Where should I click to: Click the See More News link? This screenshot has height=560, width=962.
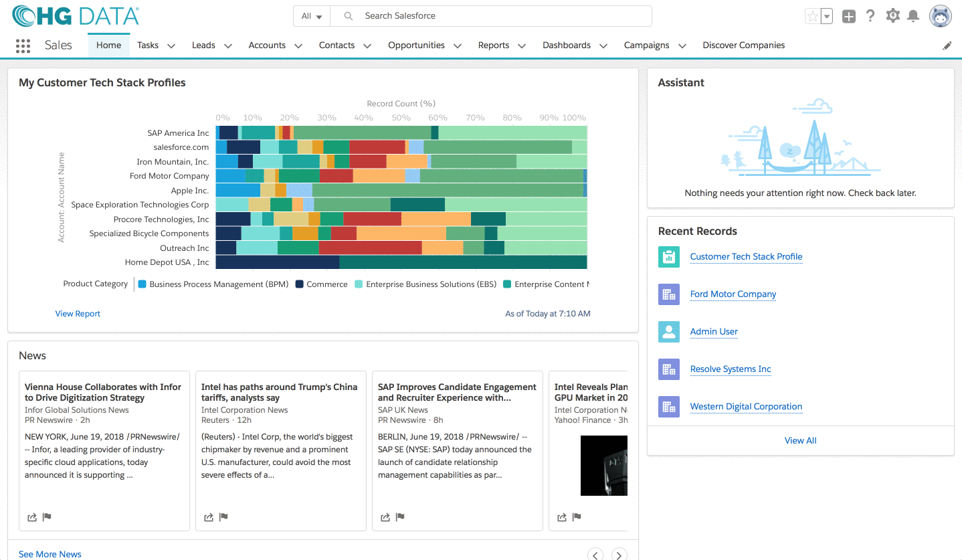[x=50, y=555]
